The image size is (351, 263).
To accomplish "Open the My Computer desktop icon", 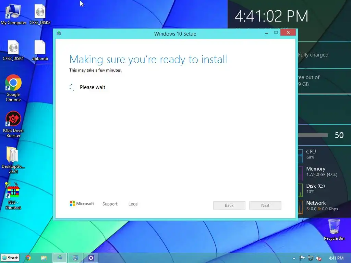I will [13, 14].
